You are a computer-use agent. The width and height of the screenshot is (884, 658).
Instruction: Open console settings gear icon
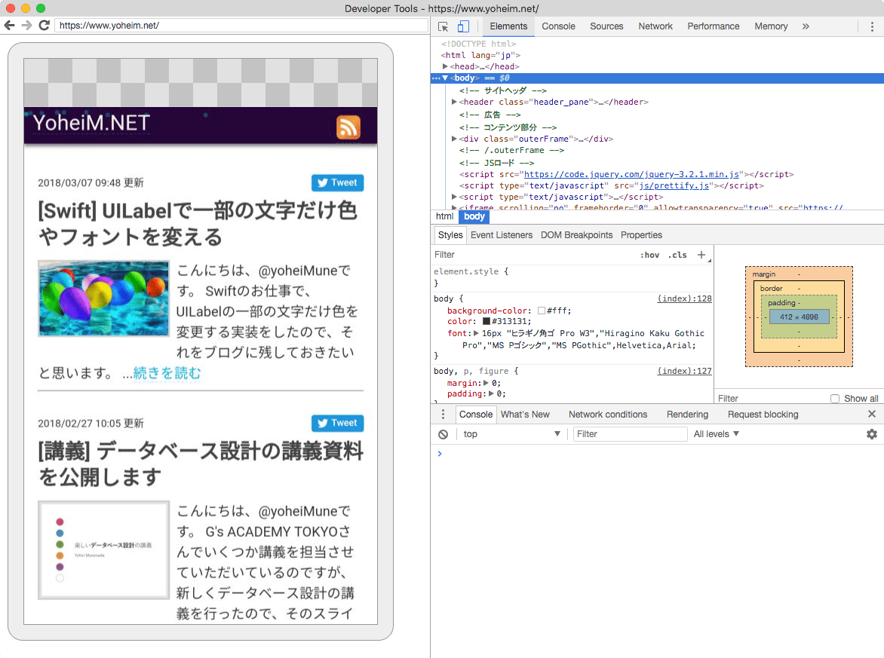tap(872, 434)
